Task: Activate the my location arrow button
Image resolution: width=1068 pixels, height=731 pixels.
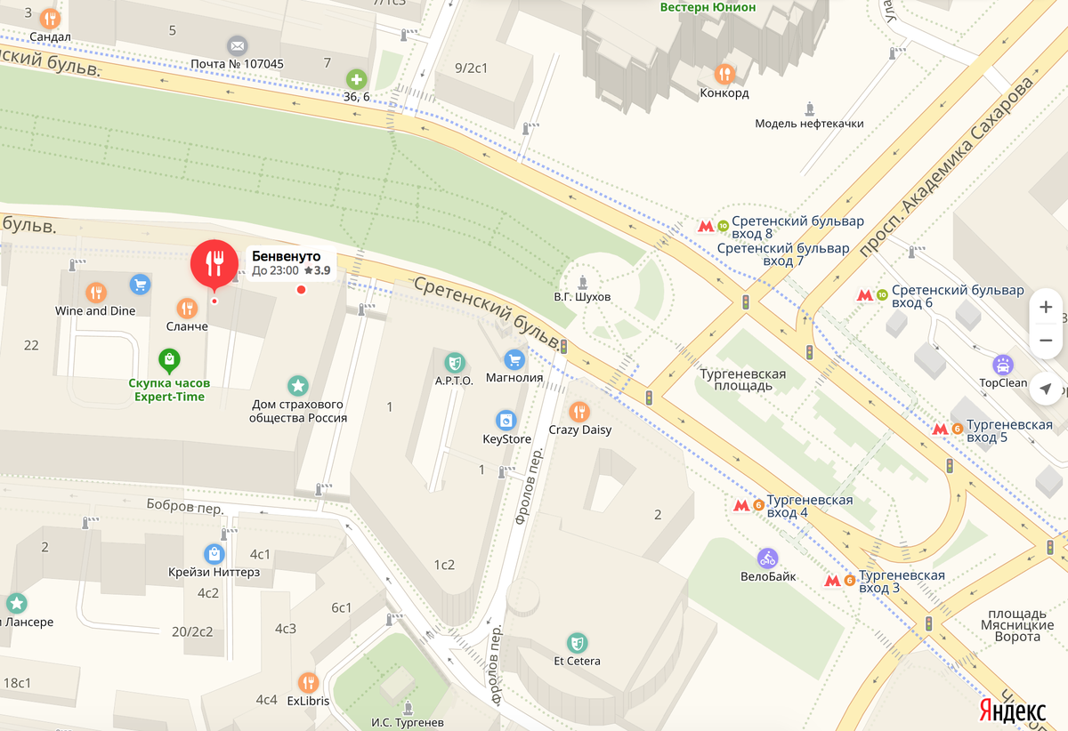Action: click(x=1046, y=389)
